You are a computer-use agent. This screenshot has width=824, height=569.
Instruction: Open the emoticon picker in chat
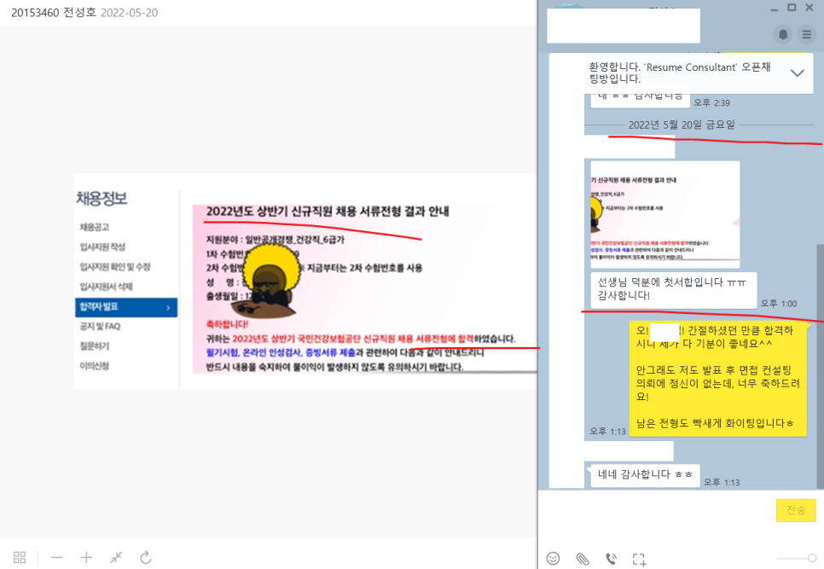click(553, 559)
